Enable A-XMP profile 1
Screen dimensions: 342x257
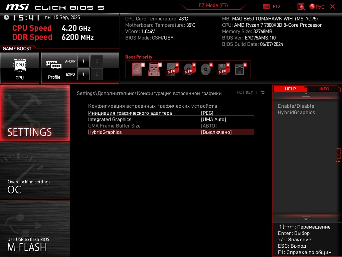pos(83,61)
